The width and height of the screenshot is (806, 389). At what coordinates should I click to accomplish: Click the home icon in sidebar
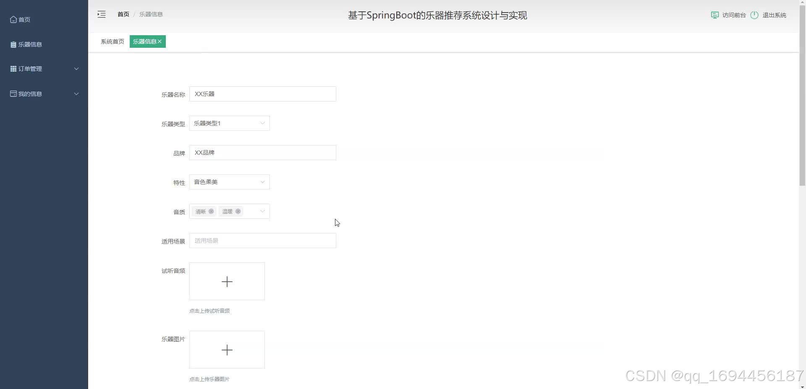tap(13, 19)
